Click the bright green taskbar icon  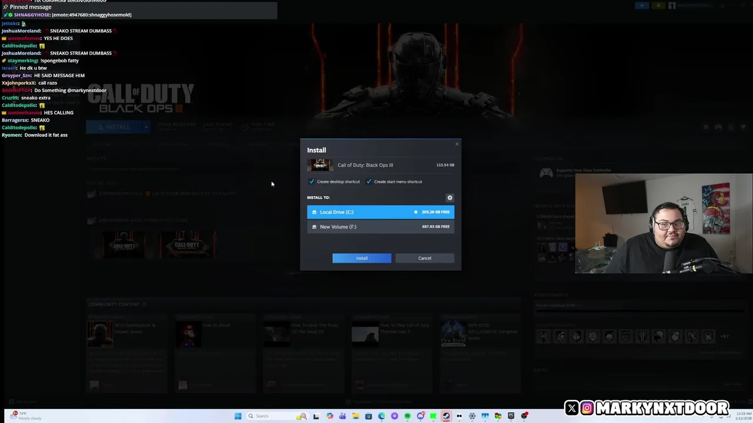click(x=433, y=416)
